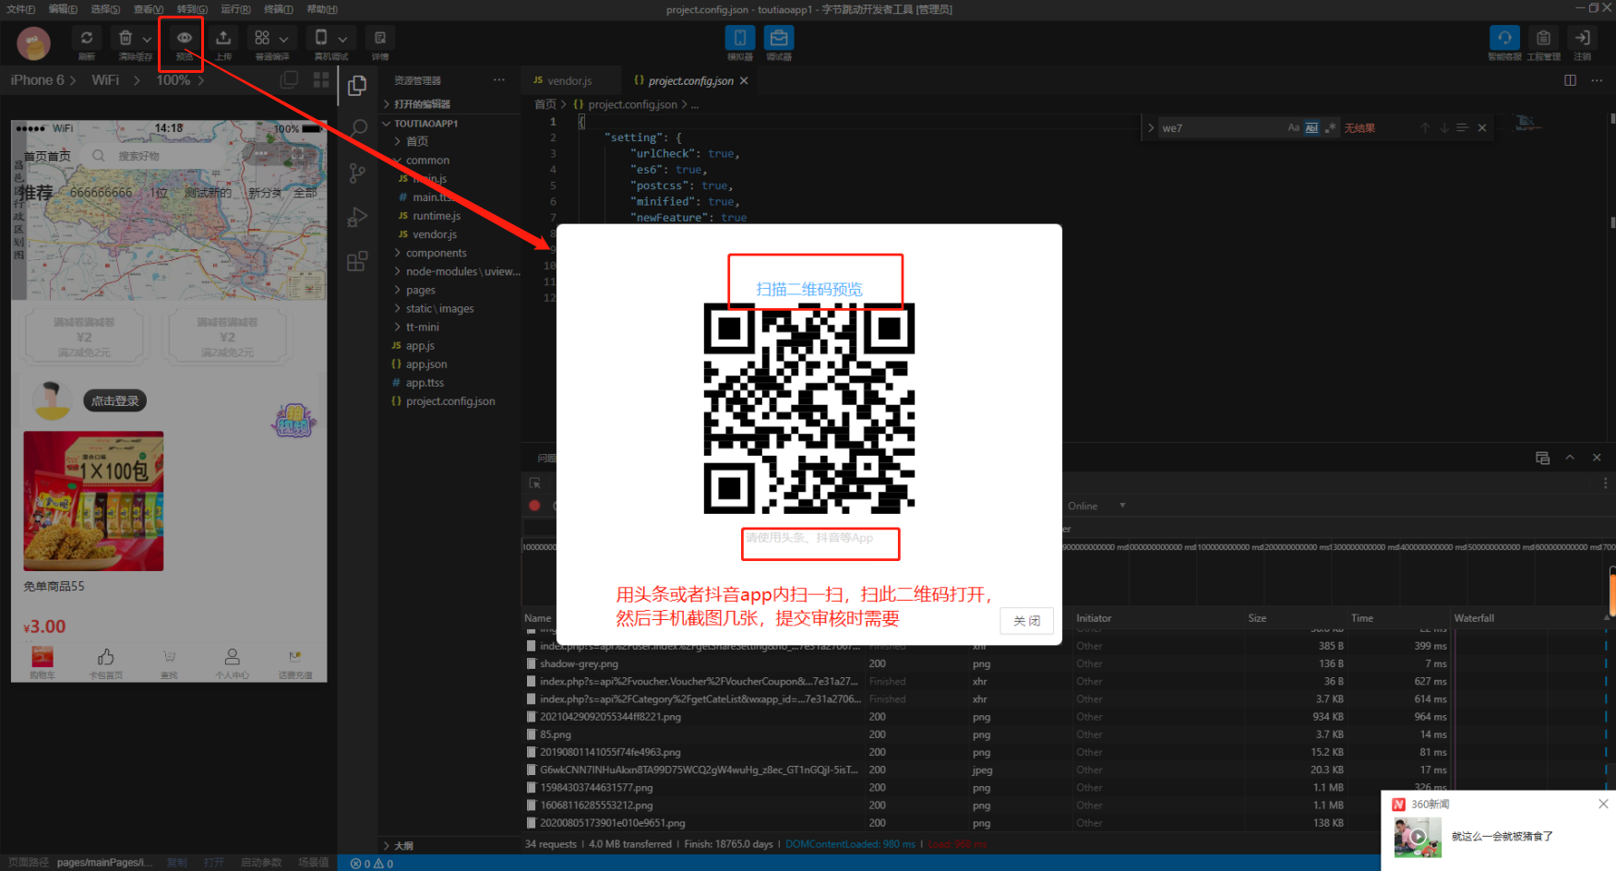Click the Refresh toolbar icon
1616x871 pixels.
point(87,39)
